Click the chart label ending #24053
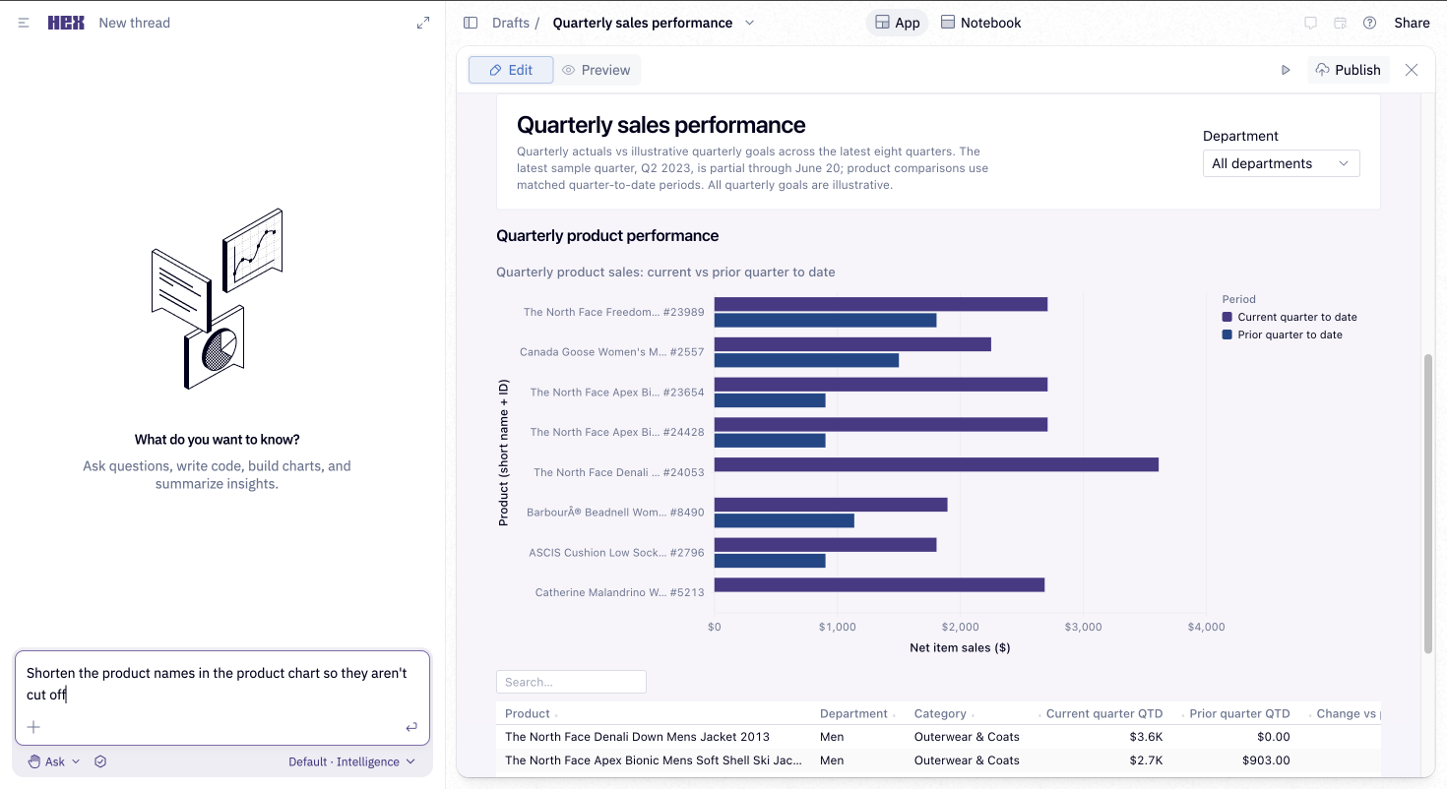1447x789 pixels. [x=619, y=472]
